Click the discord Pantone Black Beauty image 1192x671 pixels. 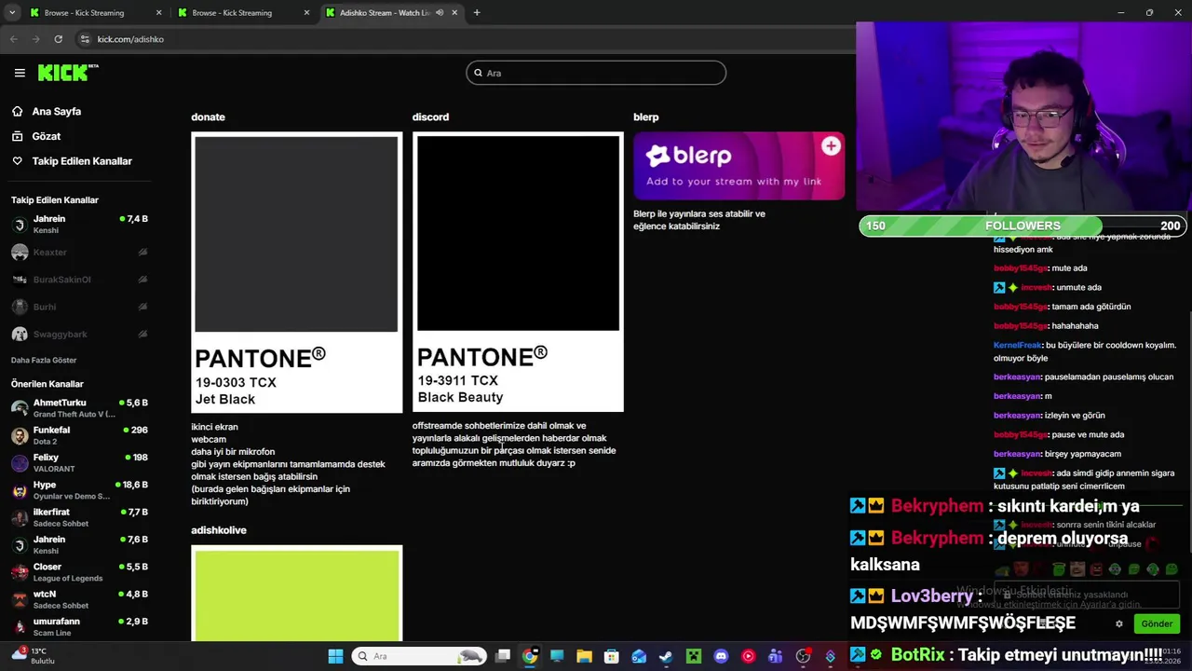coord(518,271)
